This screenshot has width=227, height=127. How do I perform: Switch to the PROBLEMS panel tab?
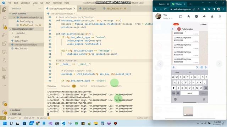tap(65, 86)
